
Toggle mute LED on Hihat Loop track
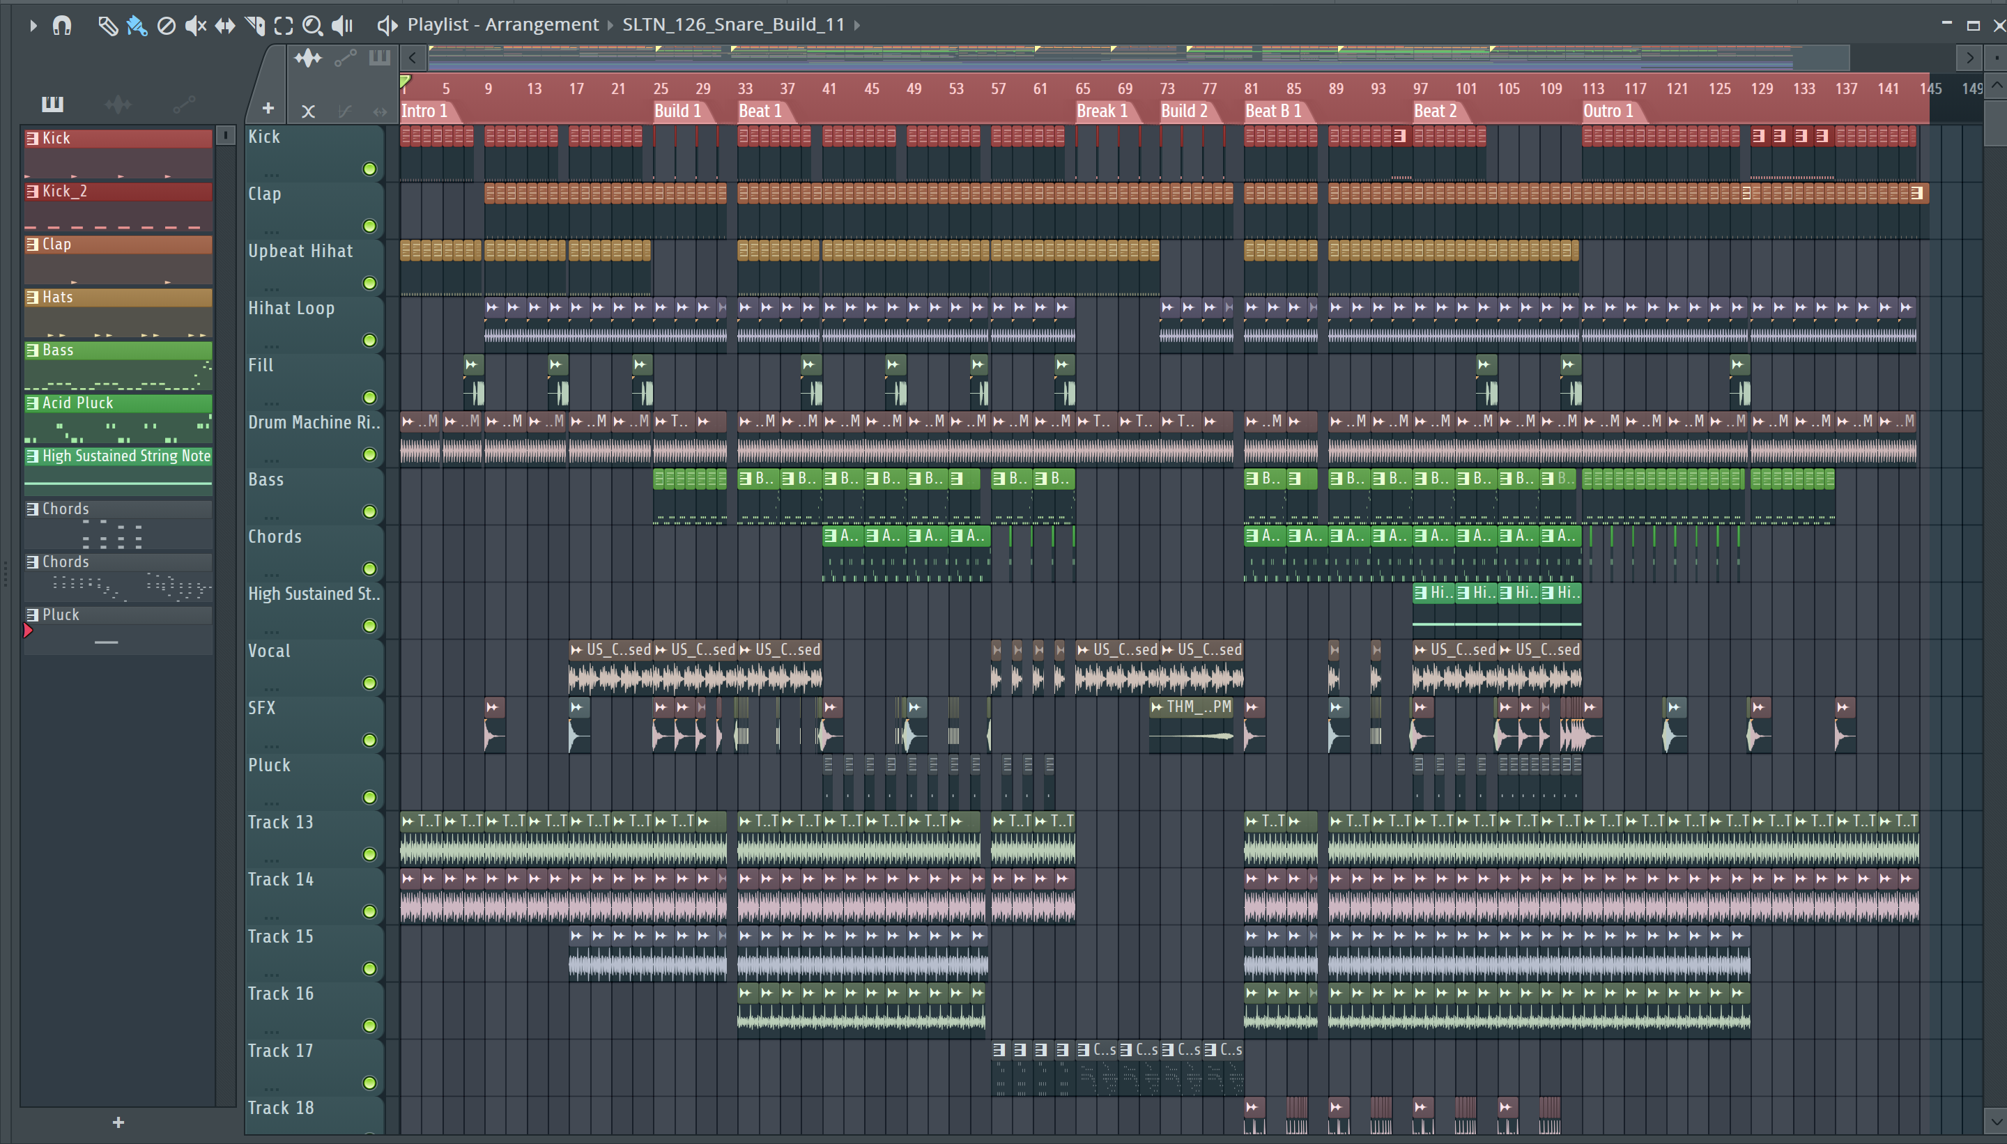369,340
